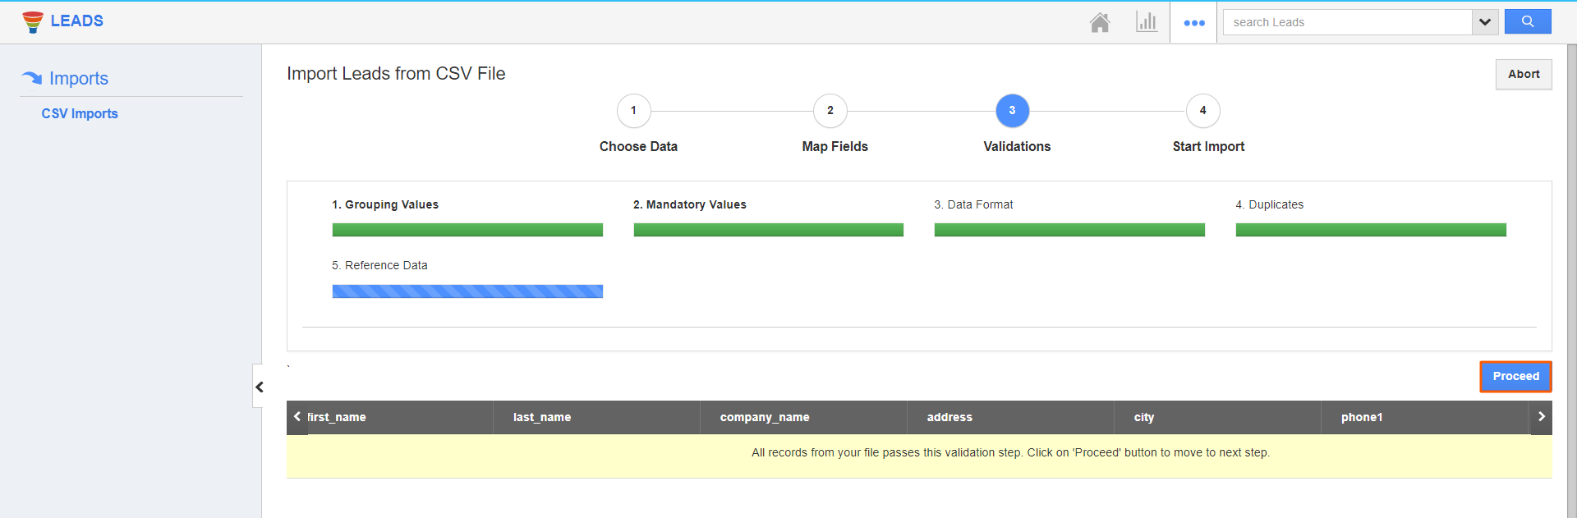The image size is (1577, 518).
Task: Collapse the left sidebar panel arrow
Action: (x=259, y=387)
